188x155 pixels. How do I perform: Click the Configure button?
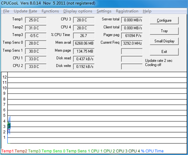[x=164, y=21]
